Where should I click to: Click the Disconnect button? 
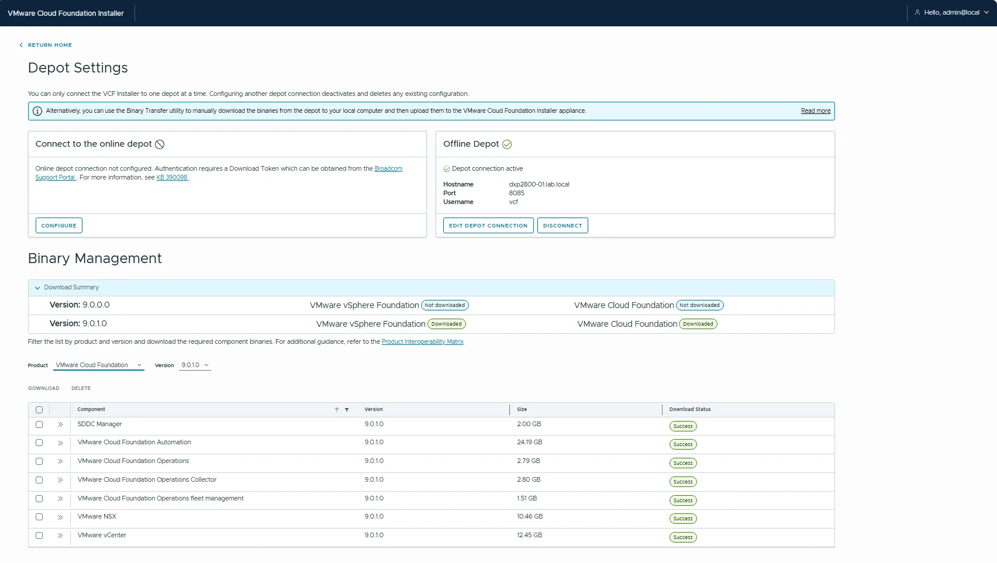(x=562, y=226)
